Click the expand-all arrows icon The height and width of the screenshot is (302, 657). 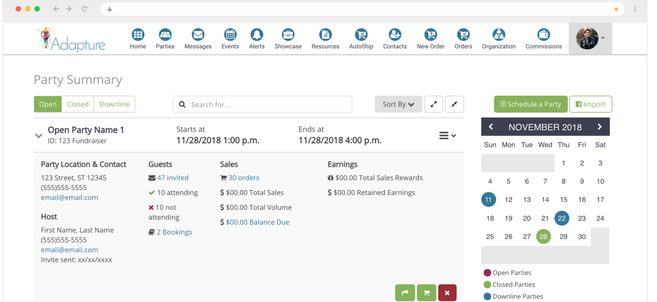(x=433, y=104)
